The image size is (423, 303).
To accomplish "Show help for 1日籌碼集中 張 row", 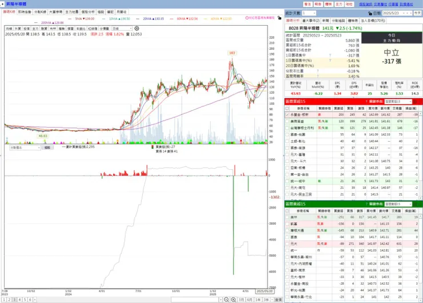I will click(330, 55).
